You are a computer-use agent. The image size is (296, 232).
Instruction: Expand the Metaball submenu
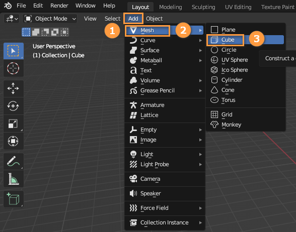[x=165, y=60]
